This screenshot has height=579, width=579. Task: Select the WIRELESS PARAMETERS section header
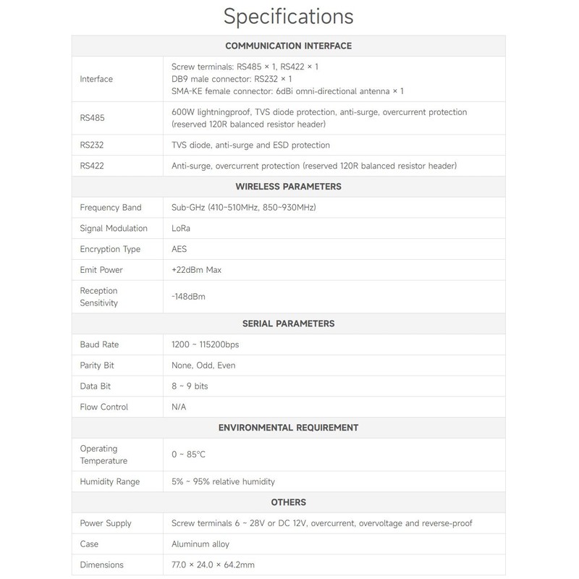tap(288, 187)
